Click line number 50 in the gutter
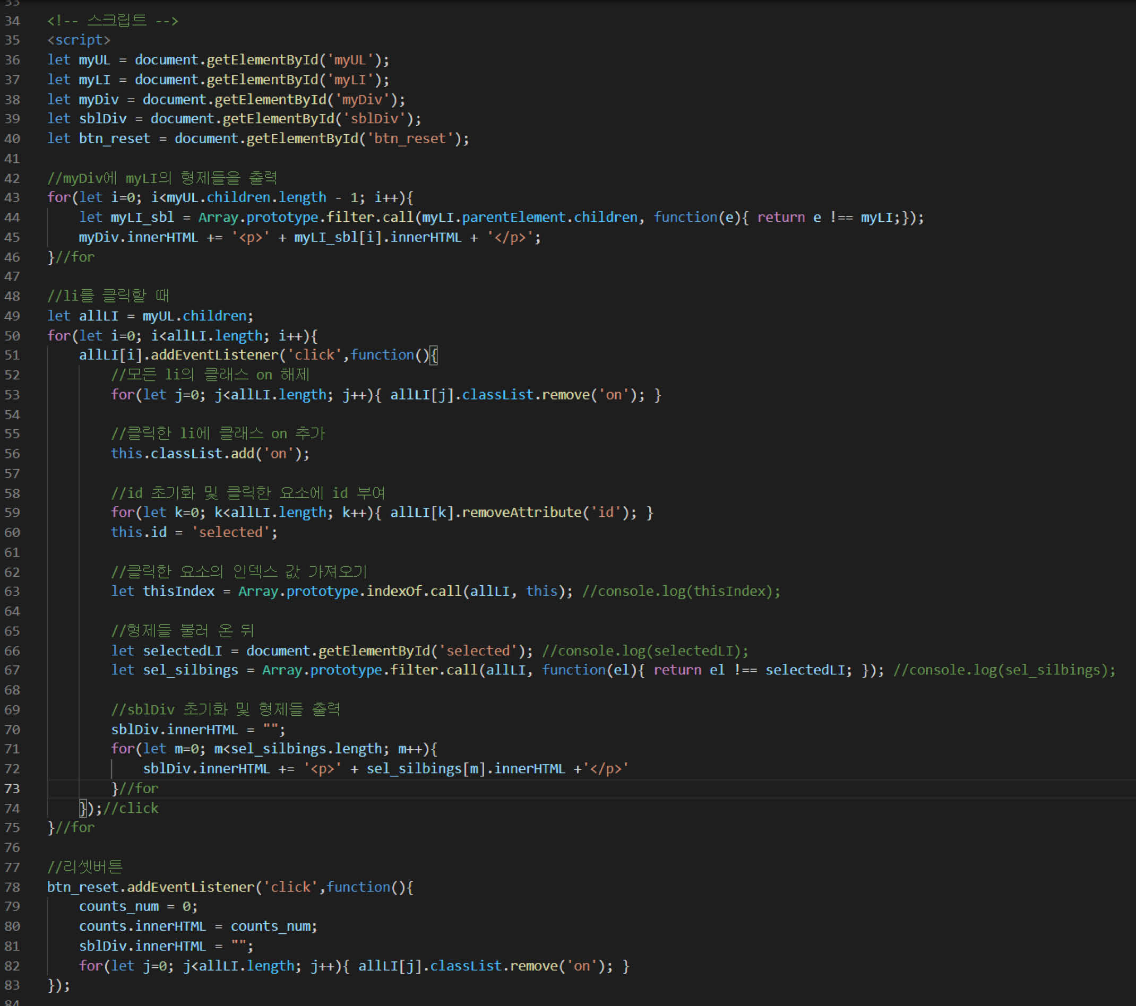This screenshot has width=1136, height=1006. tap(12, 336)
